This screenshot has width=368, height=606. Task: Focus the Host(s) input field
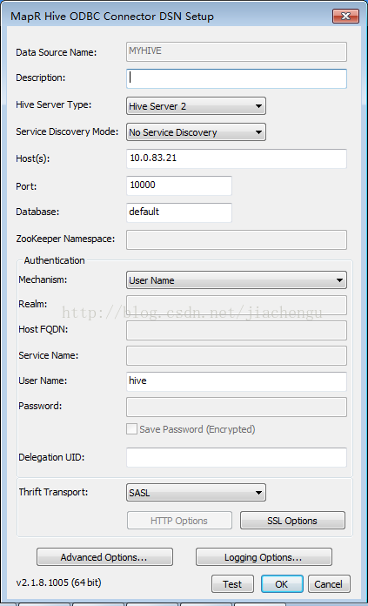coord(237,158)
